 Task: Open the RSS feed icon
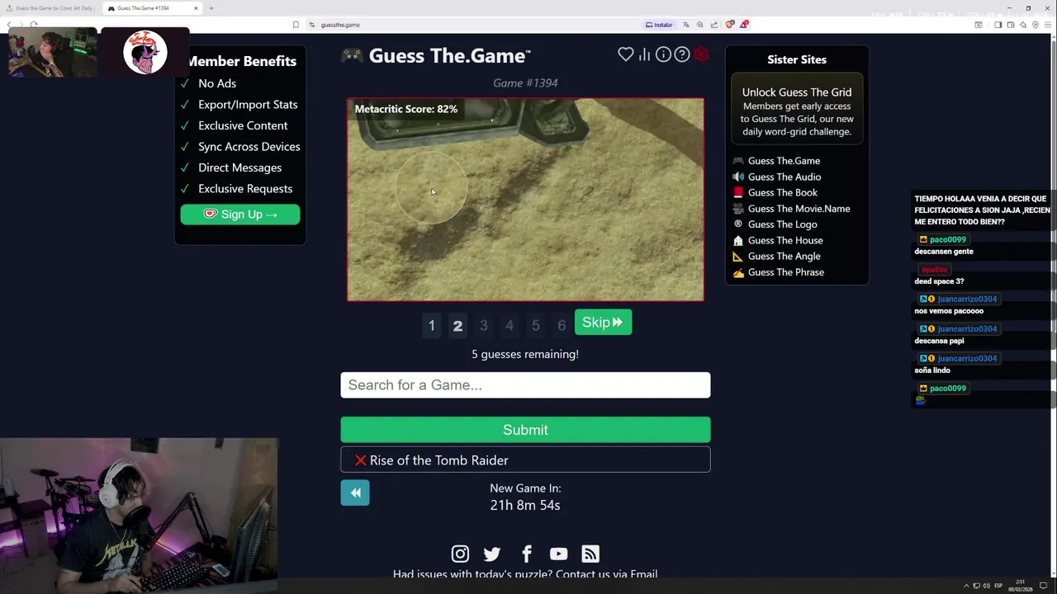pyautogui.click(x=590, y=554)
